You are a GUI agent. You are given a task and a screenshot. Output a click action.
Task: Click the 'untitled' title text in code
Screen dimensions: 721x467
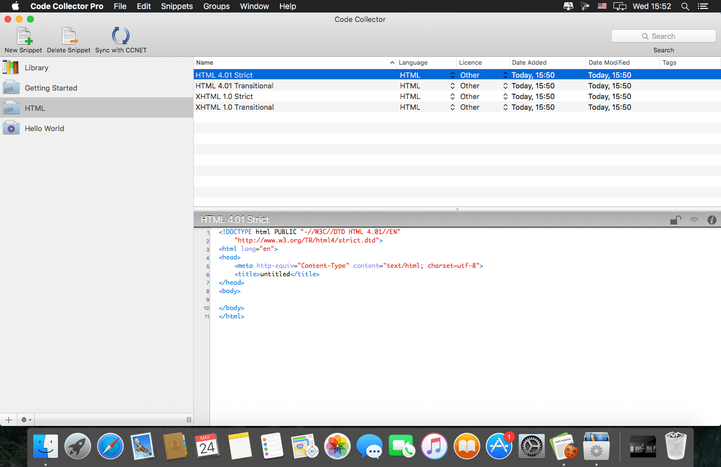pyautogui.click(x=275, y=274)
